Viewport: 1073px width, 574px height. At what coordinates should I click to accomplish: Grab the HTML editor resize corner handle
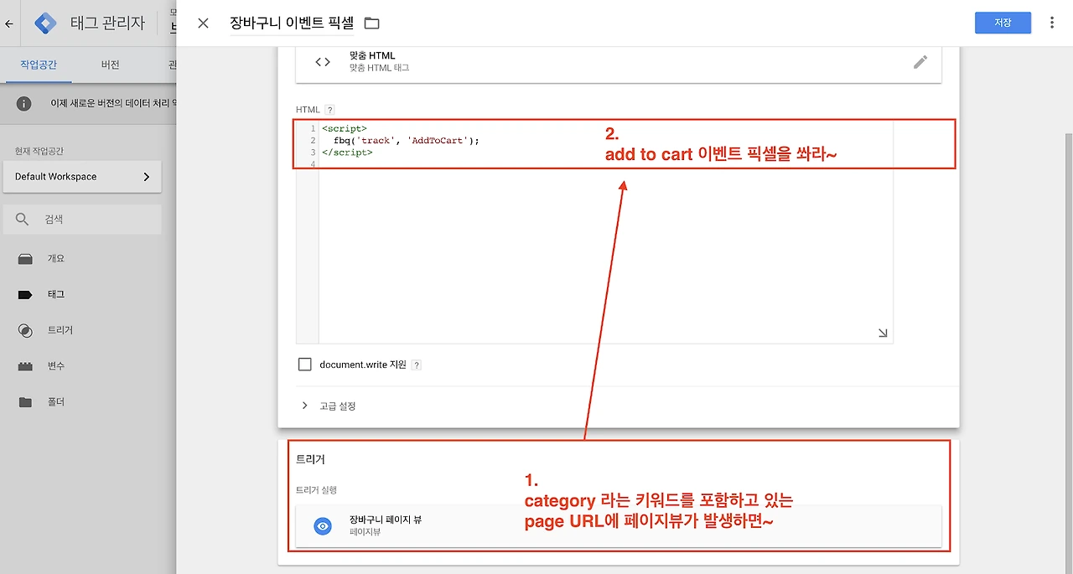(883, 333)
